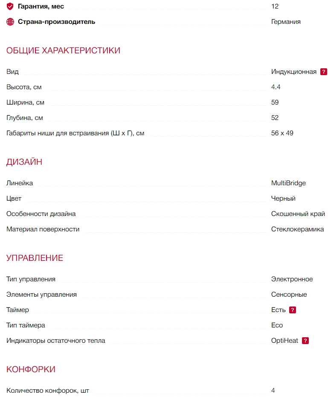Click the niche dimensions value 56 x 49

[x=282, y=133]
